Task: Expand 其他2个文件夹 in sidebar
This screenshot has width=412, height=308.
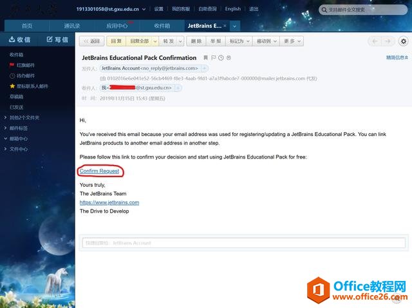Action: (22, 117)
